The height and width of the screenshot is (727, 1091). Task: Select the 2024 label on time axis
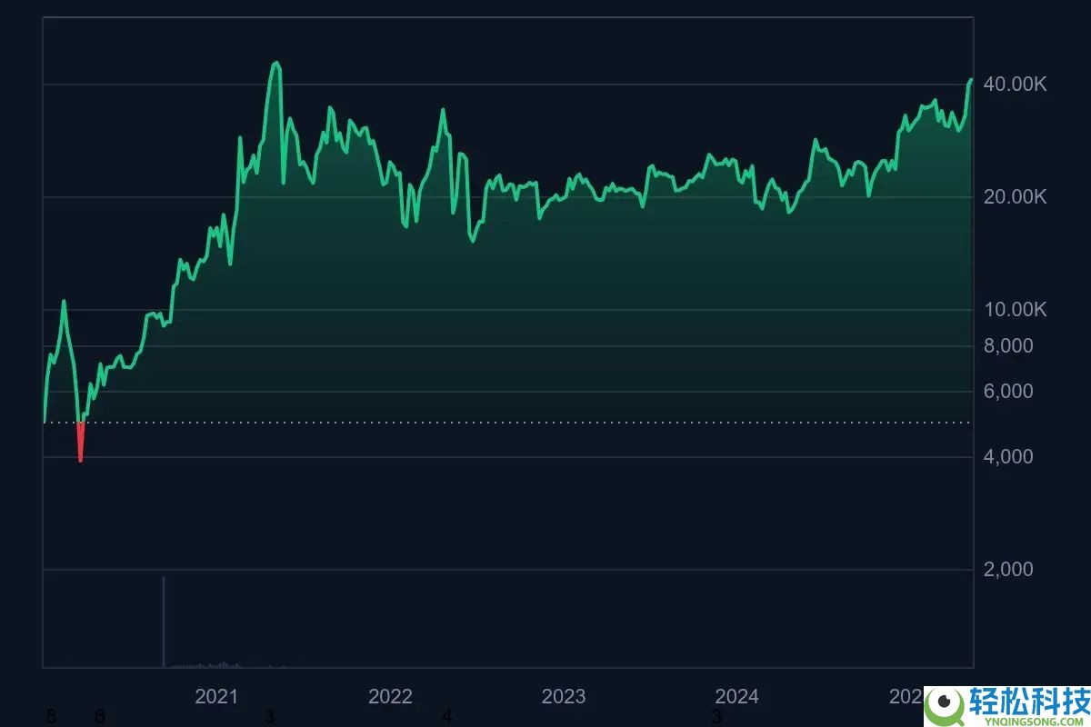coord(736,697)
